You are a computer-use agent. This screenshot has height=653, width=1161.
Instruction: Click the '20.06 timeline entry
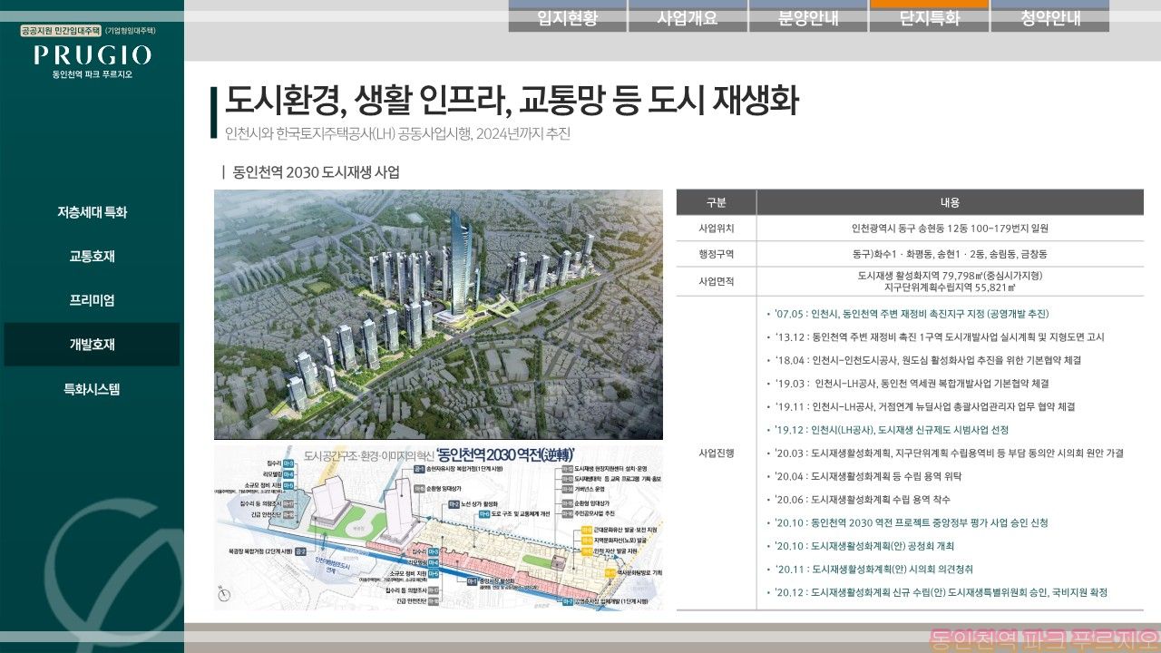tap(858, 500)
